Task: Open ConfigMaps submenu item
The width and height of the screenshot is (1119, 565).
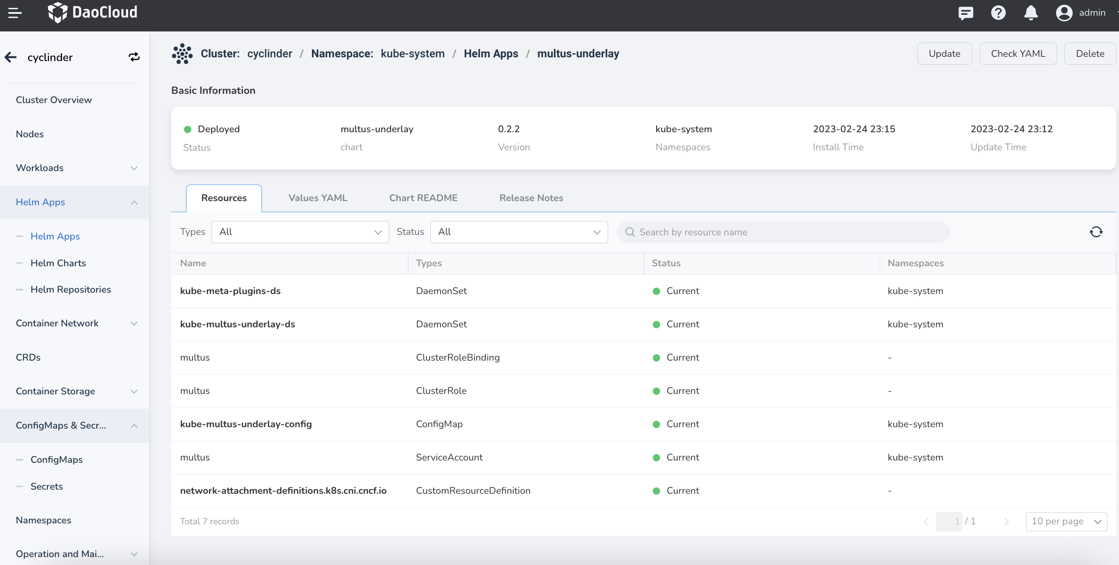Action: tap(56, 460)
